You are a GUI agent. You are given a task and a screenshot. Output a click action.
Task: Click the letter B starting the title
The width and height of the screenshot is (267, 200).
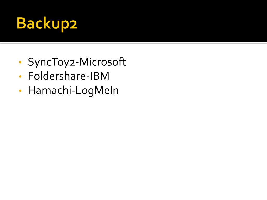21,23
